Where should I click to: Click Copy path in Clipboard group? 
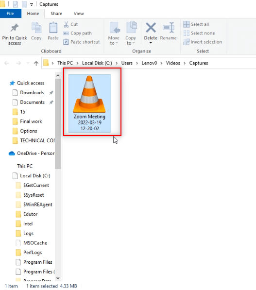click(x=78, y=34)
